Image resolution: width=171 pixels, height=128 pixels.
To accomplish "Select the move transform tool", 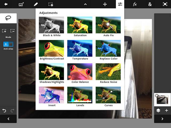I will [x=105, y=4].
